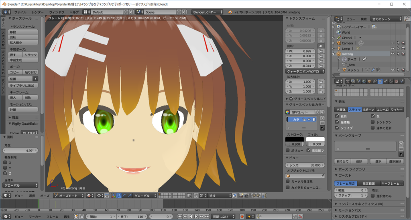Toggle visibility eye for metarig
411x220 pixels.
(393, 54)
